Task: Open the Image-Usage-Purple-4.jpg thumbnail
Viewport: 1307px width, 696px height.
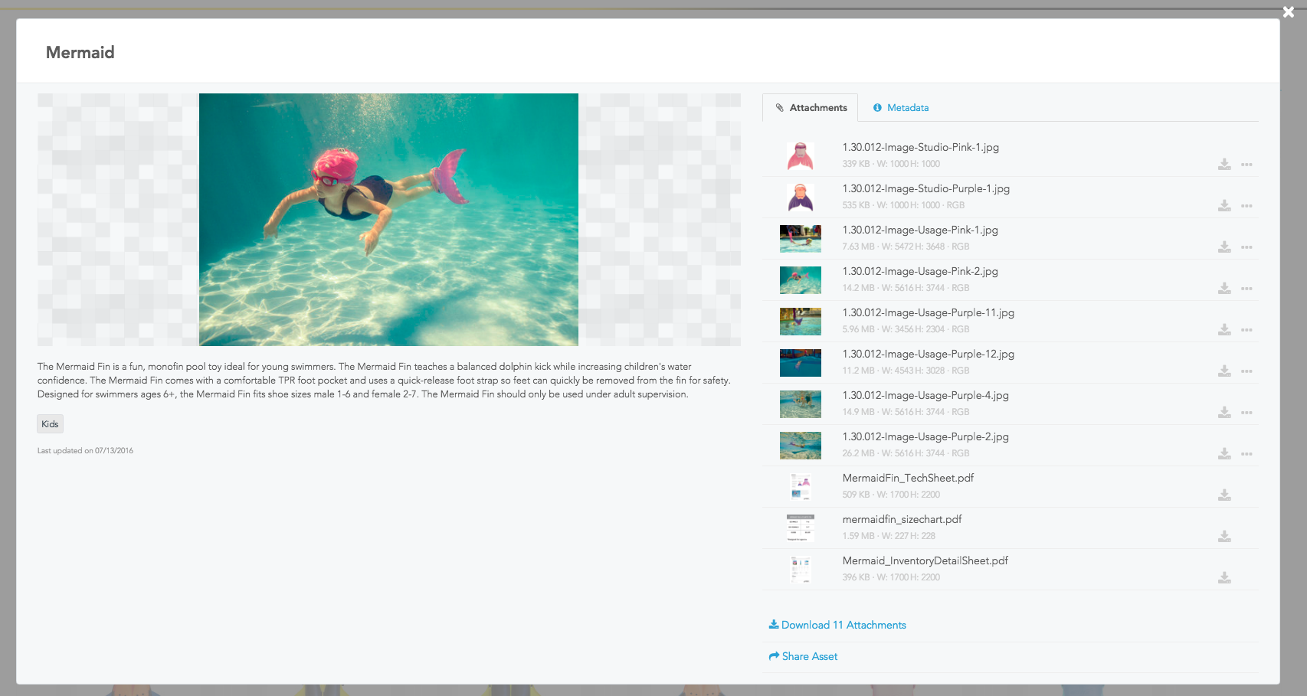Action: (801, 404)
